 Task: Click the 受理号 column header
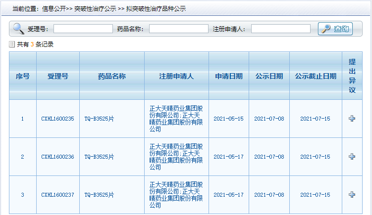click(x=58, y=76)
